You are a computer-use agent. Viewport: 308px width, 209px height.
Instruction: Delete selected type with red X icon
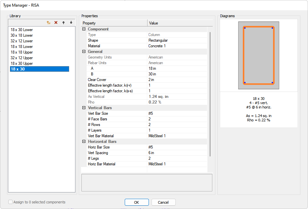coord(56,22)
